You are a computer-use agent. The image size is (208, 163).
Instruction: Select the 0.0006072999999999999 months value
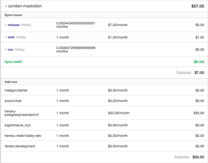tap(76, 49)
